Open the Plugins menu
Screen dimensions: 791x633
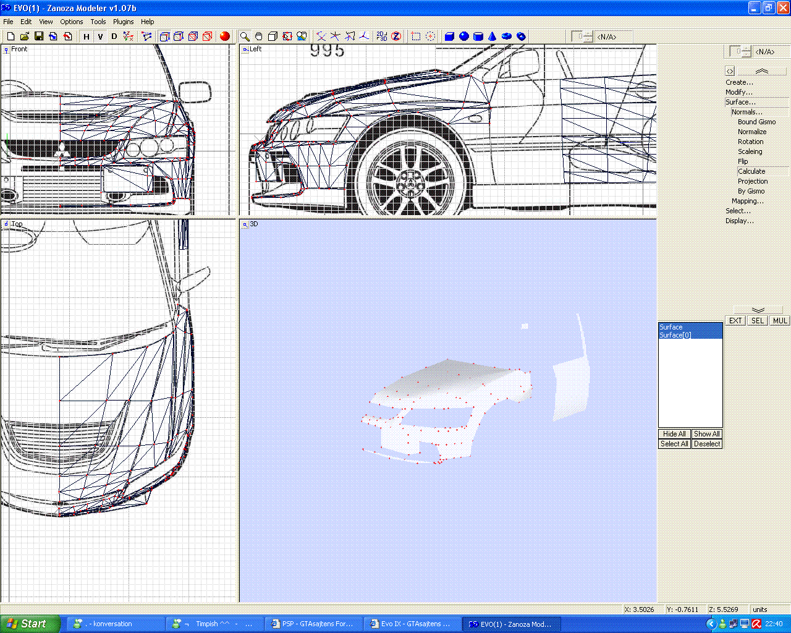[x=123, y=22]
